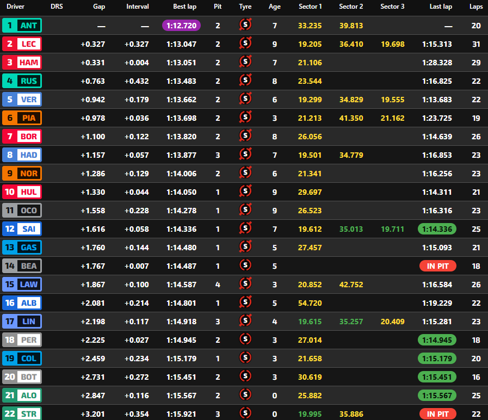Image resolution: width=488 pixels, height=420 pixels.
Task: Click LIN's 20.409 sector 3 time
Action: click(392, 322)
